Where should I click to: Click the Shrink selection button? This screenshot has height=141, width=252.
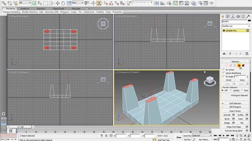(x=228, y=80)
